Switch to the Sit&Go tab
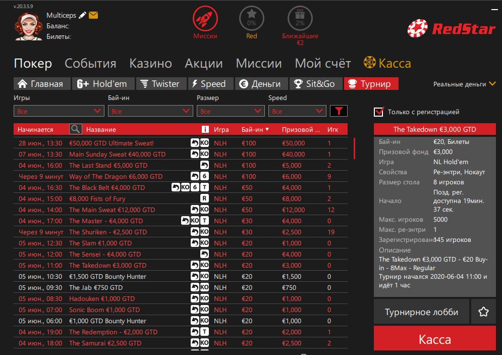This screenshot has width=502, height=355. click(316, 84)
